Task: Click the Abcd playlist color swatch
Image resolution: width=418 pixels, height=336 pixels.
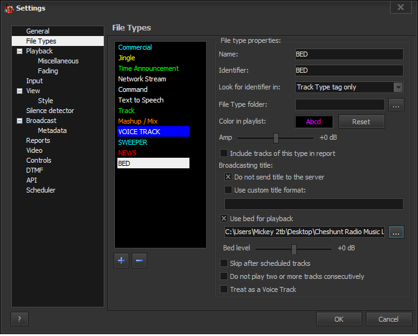Action: [314, 122]
